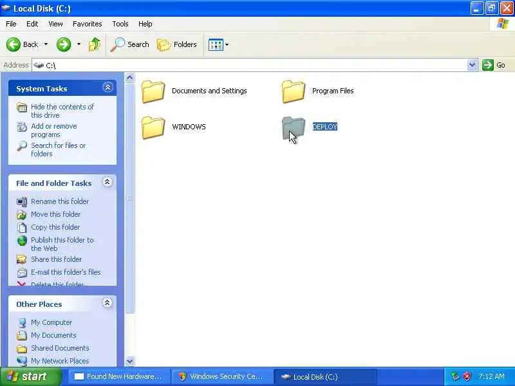Click Share this folder link
The height and width of the screenshot is (386, 515).
57,259
